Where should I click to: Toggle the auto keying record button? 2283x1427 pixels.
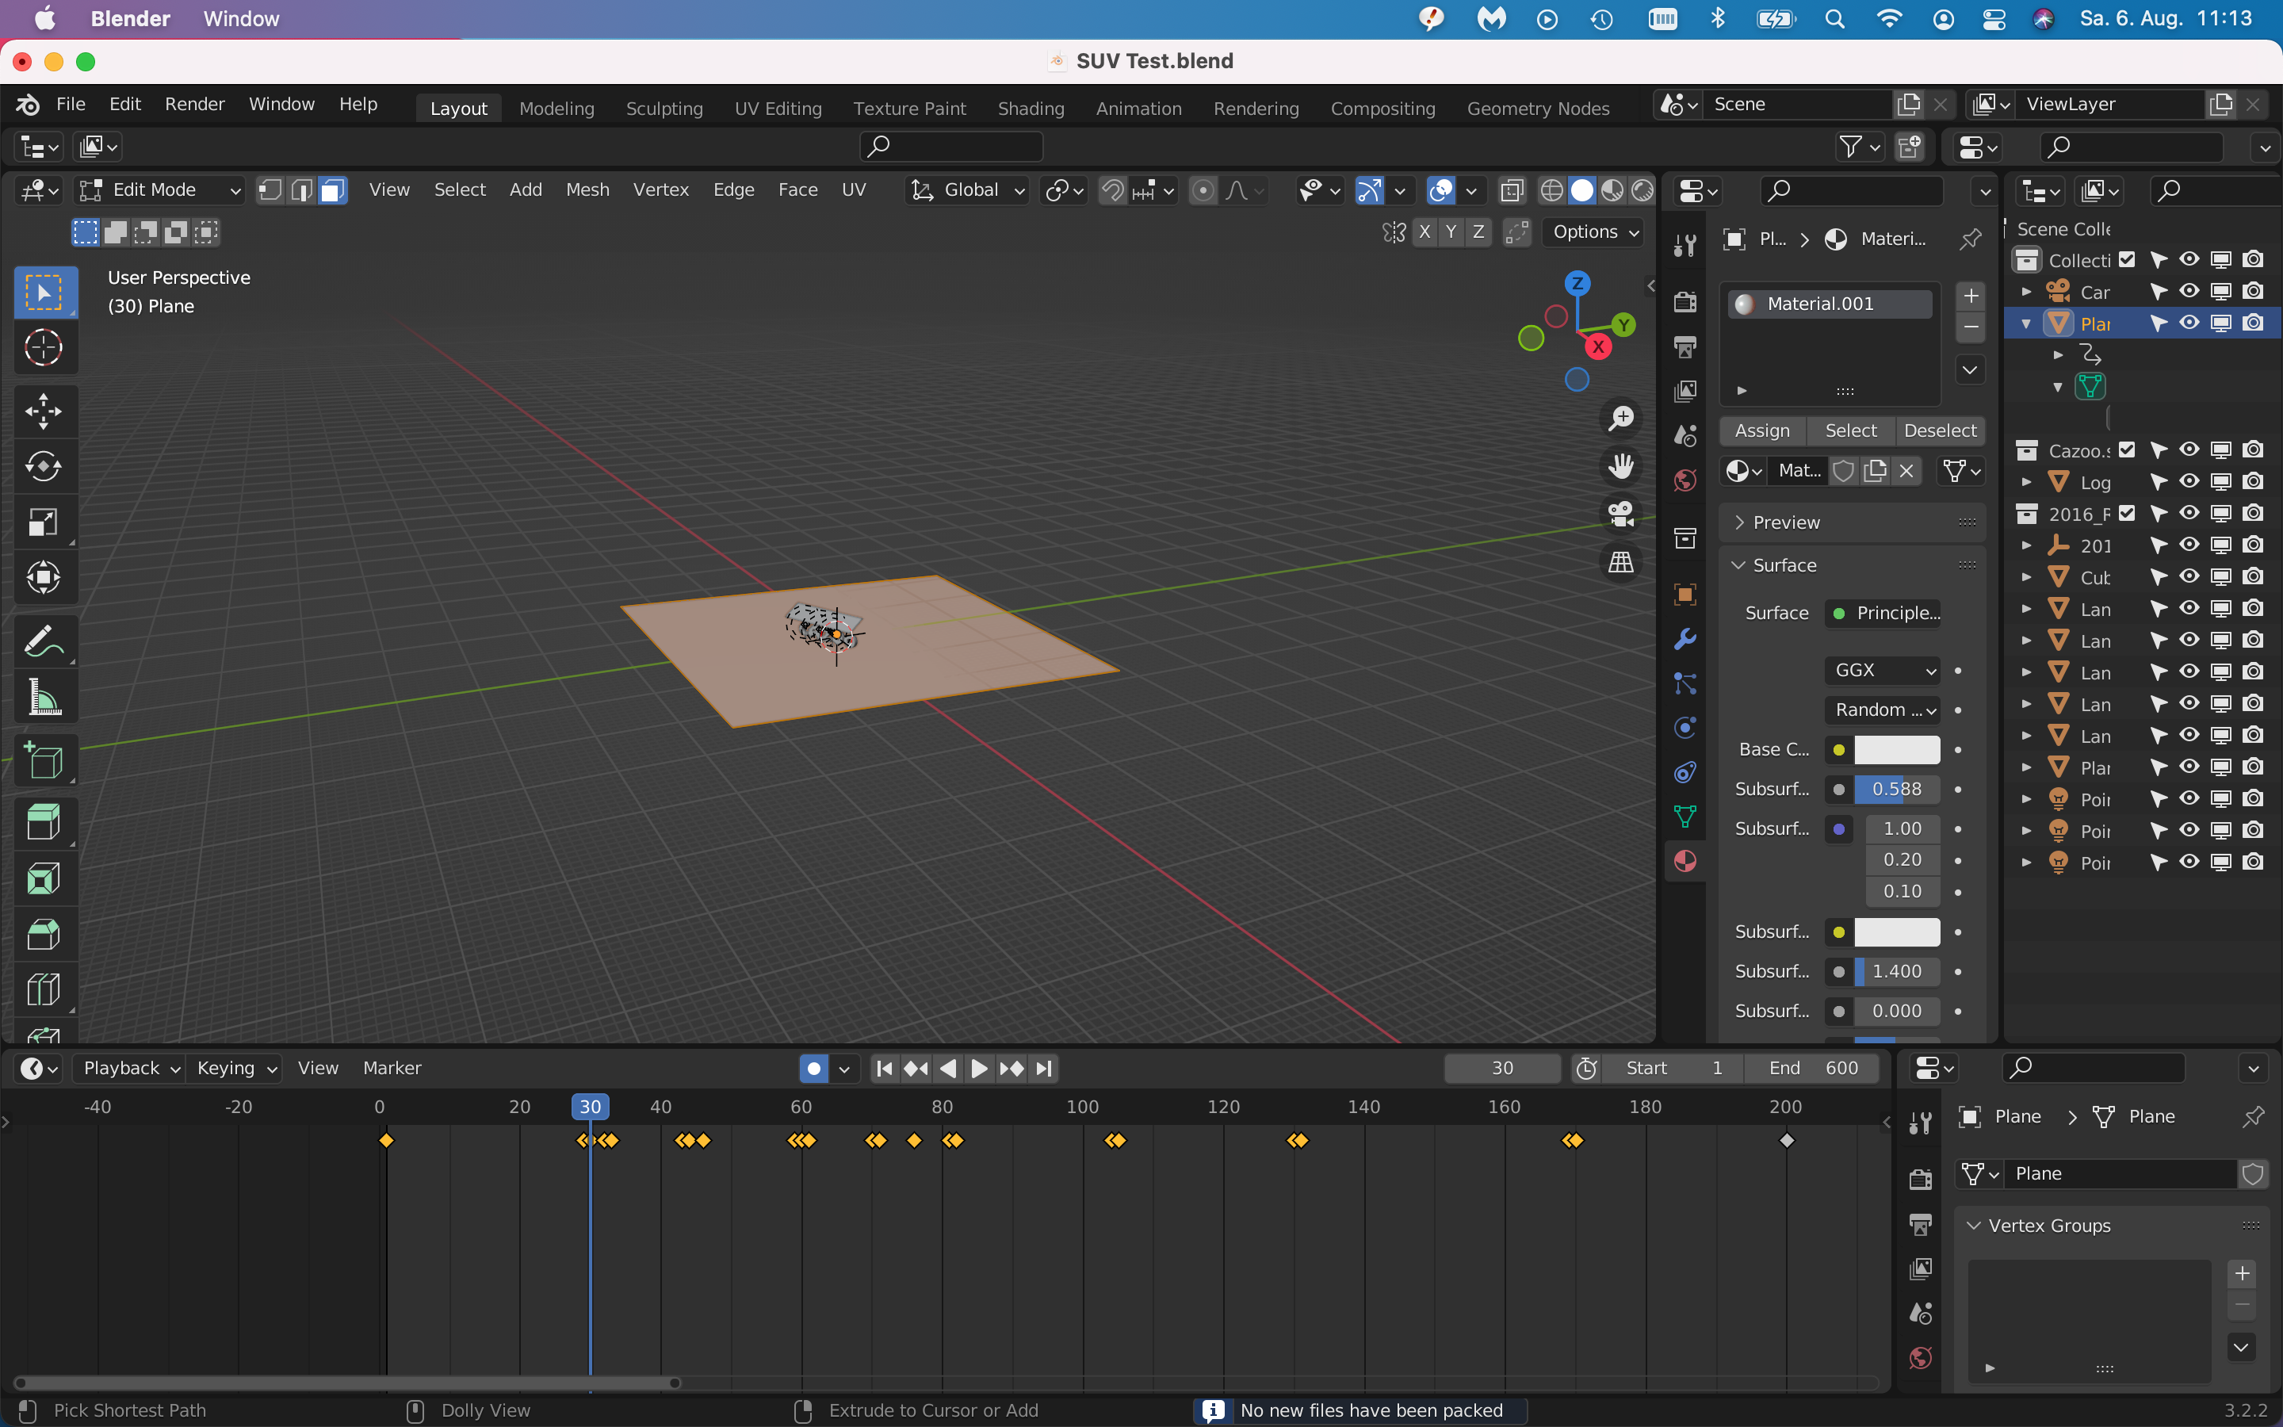(813, 1069)
